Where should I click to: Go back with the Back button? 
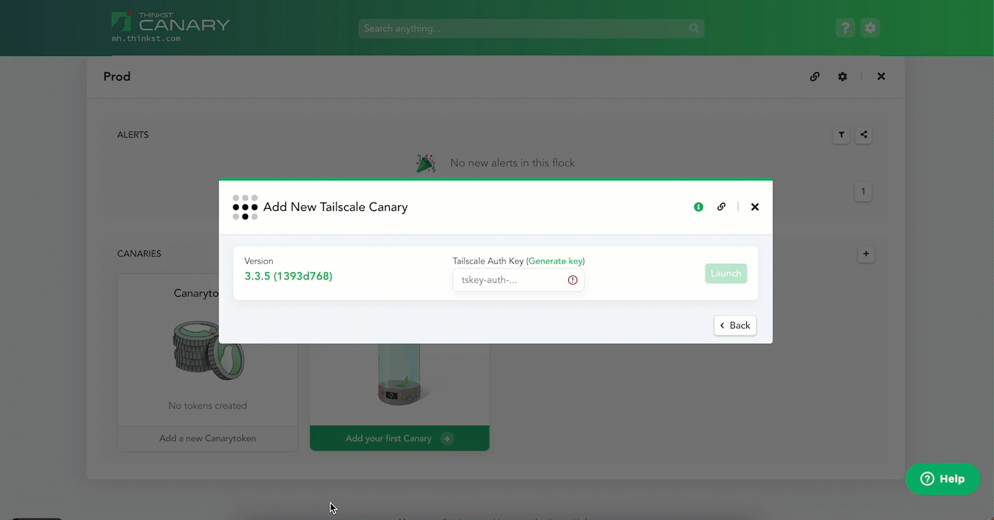pos(735,326)
